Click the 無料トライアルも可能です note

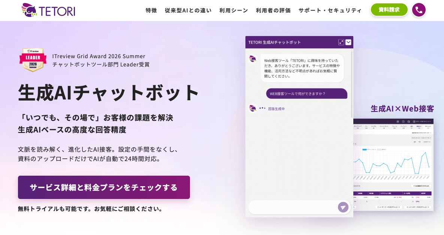(91, 209)
